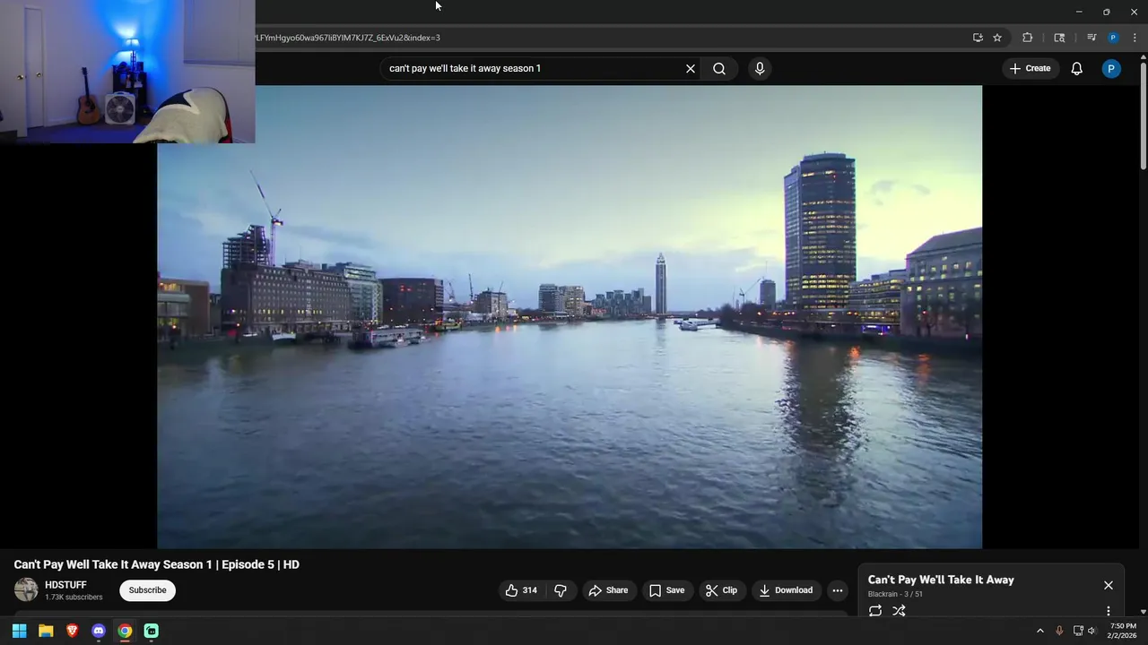The image size is (1148, 645).
Task: Show hidden system tray icons
Action: 1040,631
